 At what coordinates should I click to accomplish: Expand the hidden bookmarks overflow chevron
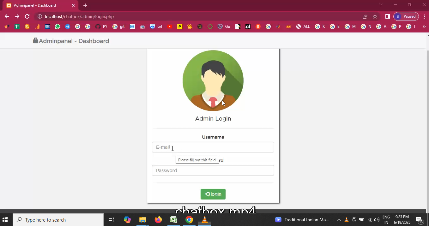click(424, 27)
